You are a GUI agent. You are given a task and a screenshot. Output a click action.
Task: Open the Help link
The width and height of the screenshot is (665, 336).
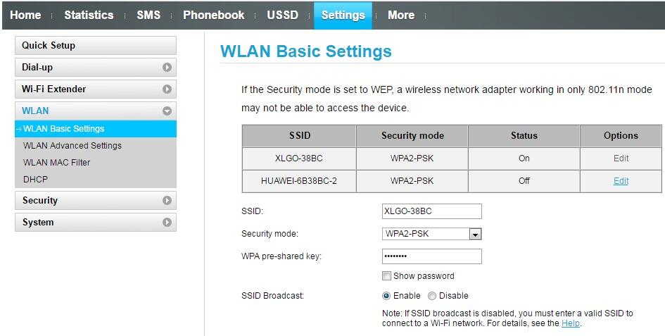[571, 323]
